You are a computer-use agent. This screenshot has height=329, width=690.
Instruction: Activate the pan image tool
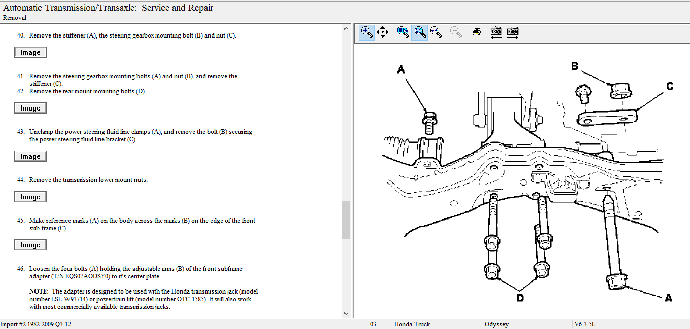383,32
